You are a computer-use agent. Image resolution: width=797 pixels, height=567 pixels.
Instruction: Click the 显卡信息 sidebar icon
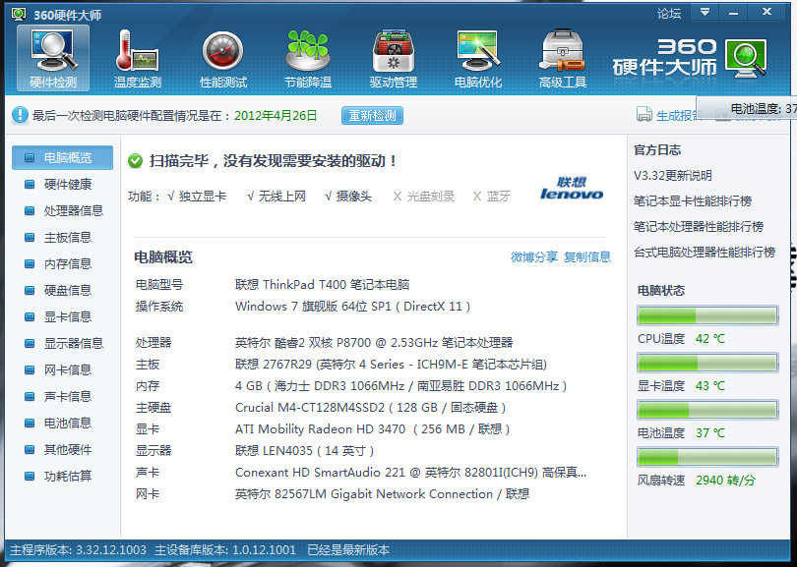[x=30, y=317]
